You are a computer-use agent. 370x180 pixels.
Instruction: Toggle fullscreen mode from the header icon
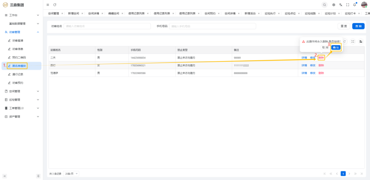click(347, 5)
